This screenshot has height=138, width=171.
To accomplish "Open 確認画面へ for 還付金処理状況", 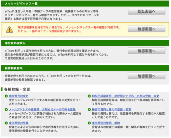I will (x=146, y=51).
